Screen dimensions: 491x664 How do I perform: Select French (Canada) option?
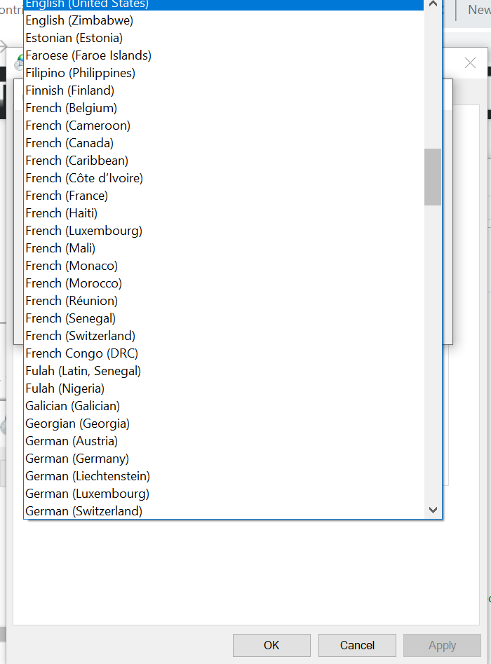(69, 143)
